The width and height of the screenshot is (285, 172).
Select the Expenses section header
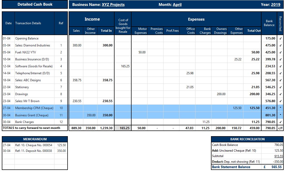[196, 19]
